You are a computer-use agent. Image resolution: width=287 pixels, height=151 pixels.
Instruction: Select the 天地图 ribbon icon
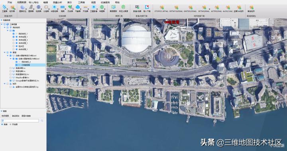(x=85, y=7)
